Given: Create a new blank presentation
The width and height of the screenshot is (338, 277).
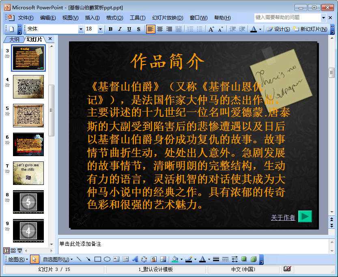Looking at the screenshot, I should point(12,29).
